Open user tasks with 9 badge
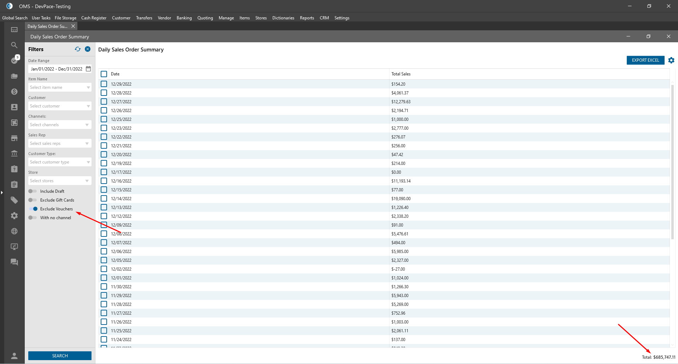This screenshot has height=364, width=678. 15,60
